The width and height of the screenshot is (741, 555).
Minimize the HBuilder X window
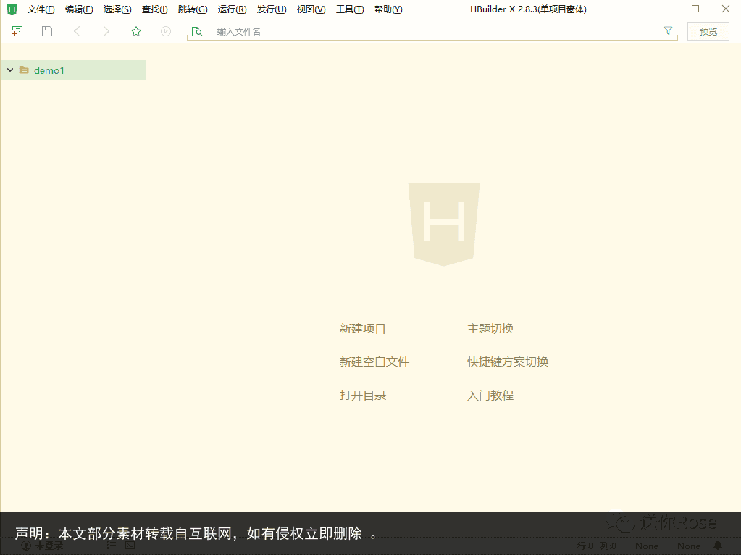click(665, 9)
